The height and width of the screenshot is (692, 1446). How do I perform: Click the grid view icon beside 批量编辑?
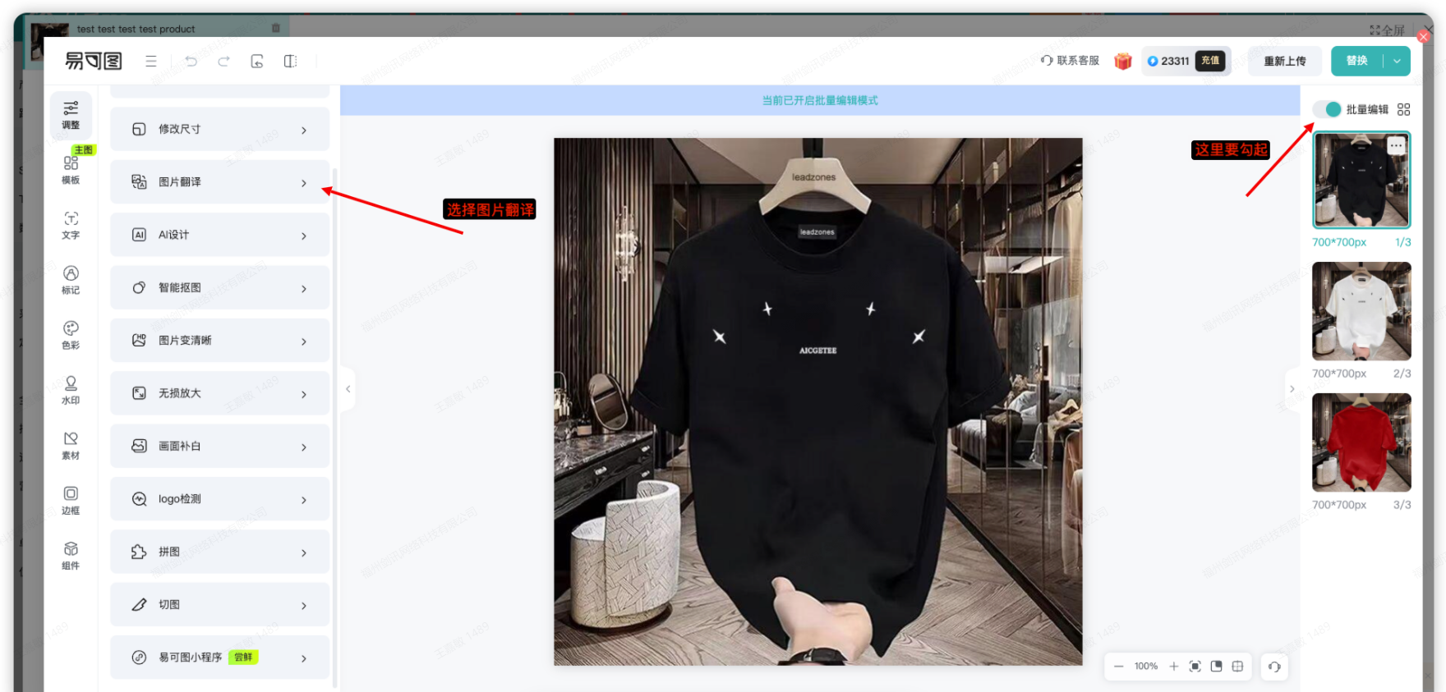(1403, 109)
